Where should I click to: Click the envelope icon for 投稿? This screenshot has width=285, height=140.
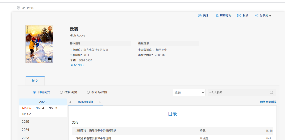point(239,16)
